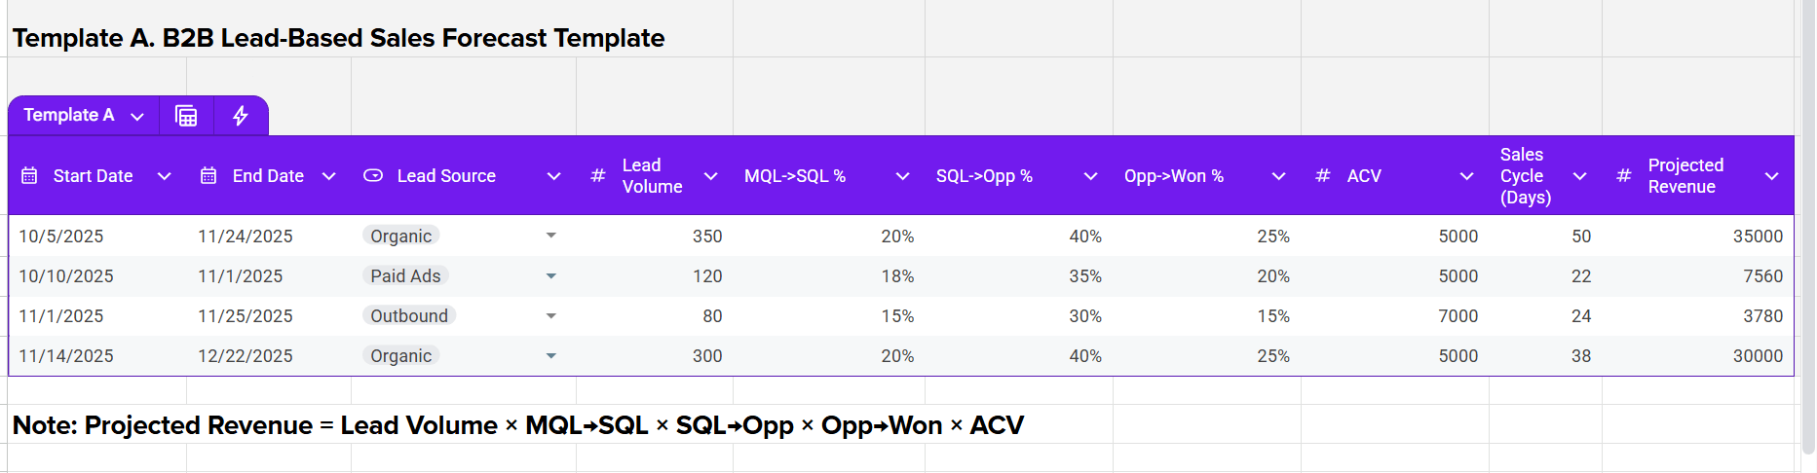Viewport: 1817px width, 473px height.
Task: Expand the Start Date column menu
Action: 165,176
